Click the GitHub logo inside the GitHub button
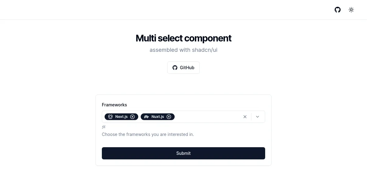 (175, 68)
